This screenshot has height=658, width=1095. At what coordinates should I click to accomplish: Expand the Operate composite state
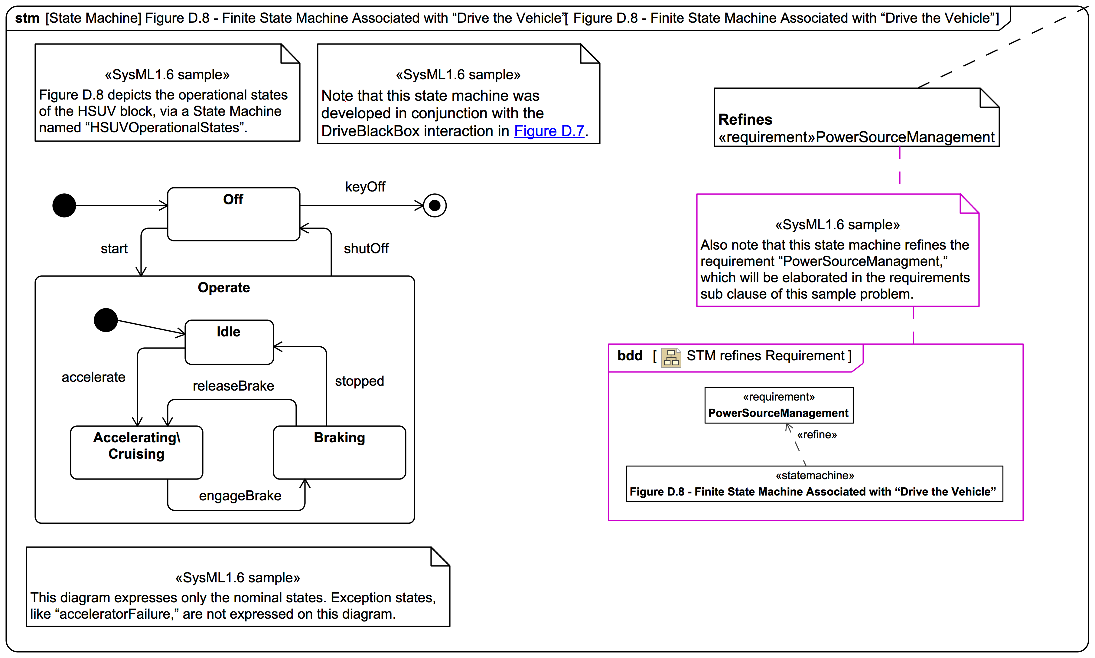pyautogui.click(x=224, y=288)
